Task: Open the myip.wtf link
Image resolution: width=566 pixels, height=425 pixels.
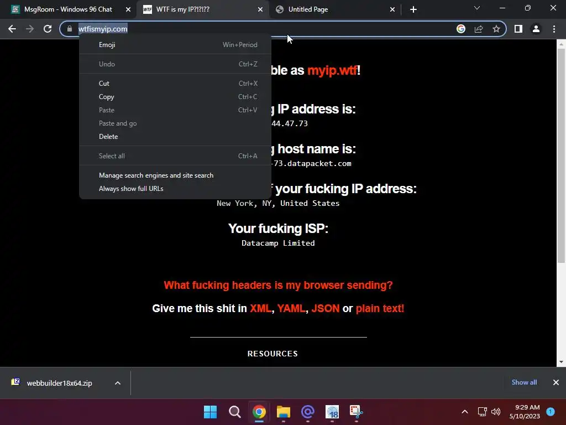Action: [332, 70]
